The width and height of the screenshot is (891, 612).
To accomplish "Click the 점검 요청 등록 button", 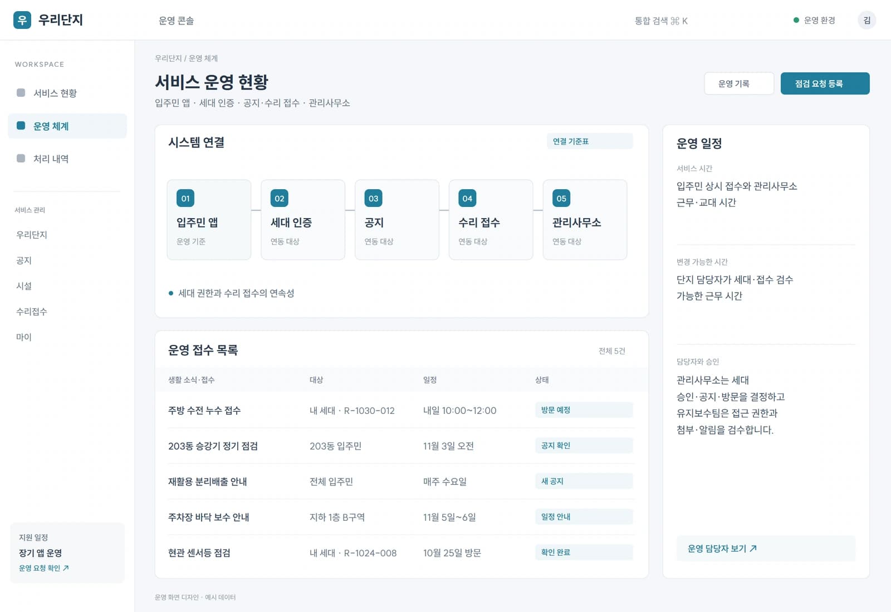I will [x=825, y=83].
